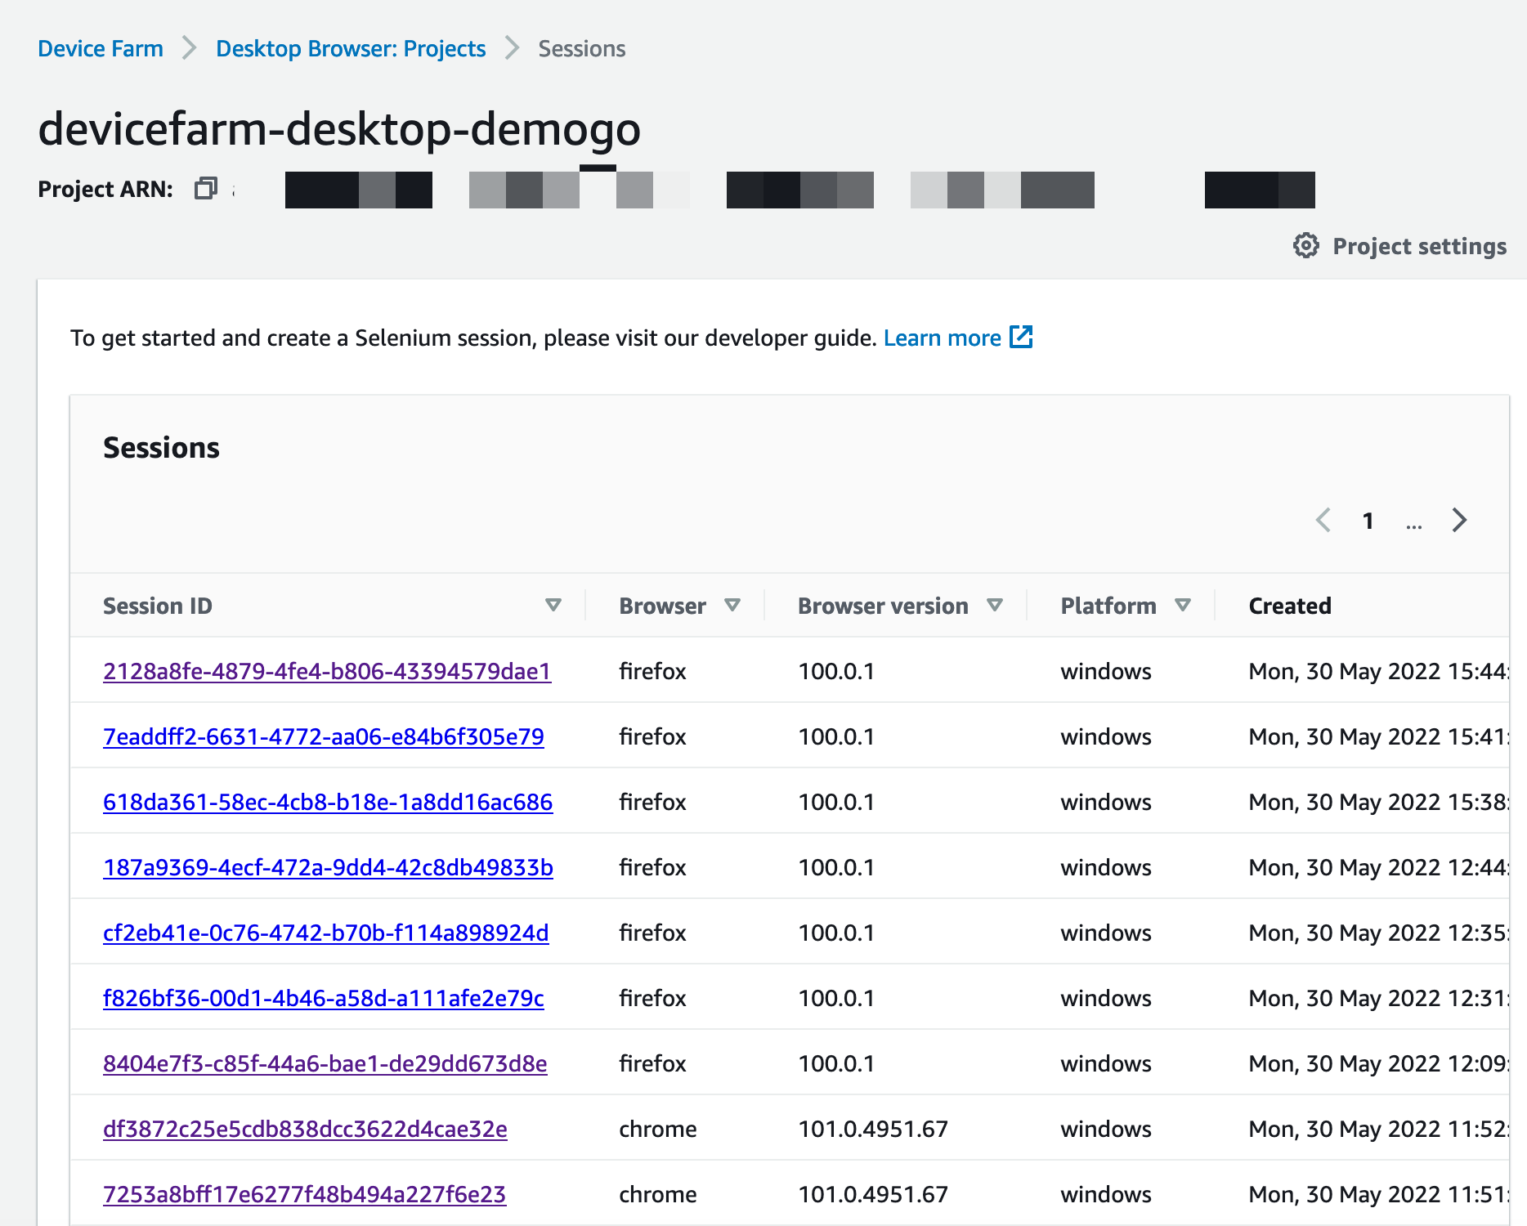
Task: Click 101.0.4951.67 version in df3872c2 row
Action: (873, 1129)
